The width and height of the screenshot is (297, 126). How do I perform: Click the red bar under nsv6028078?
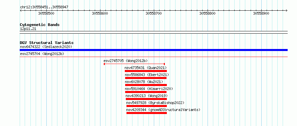point(146,85)
